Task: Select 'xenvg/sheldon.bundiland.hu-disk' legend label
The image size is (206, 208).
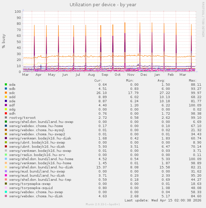Action: coord(41,167)
